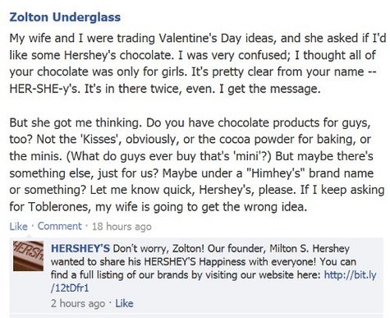Open Zolton Underglass profile name link
This screenshot has width=390, height=318.
[x=65, y=17]
